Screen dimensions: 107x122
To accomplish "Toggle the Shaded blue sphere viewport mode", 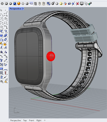I will (15, 4).
